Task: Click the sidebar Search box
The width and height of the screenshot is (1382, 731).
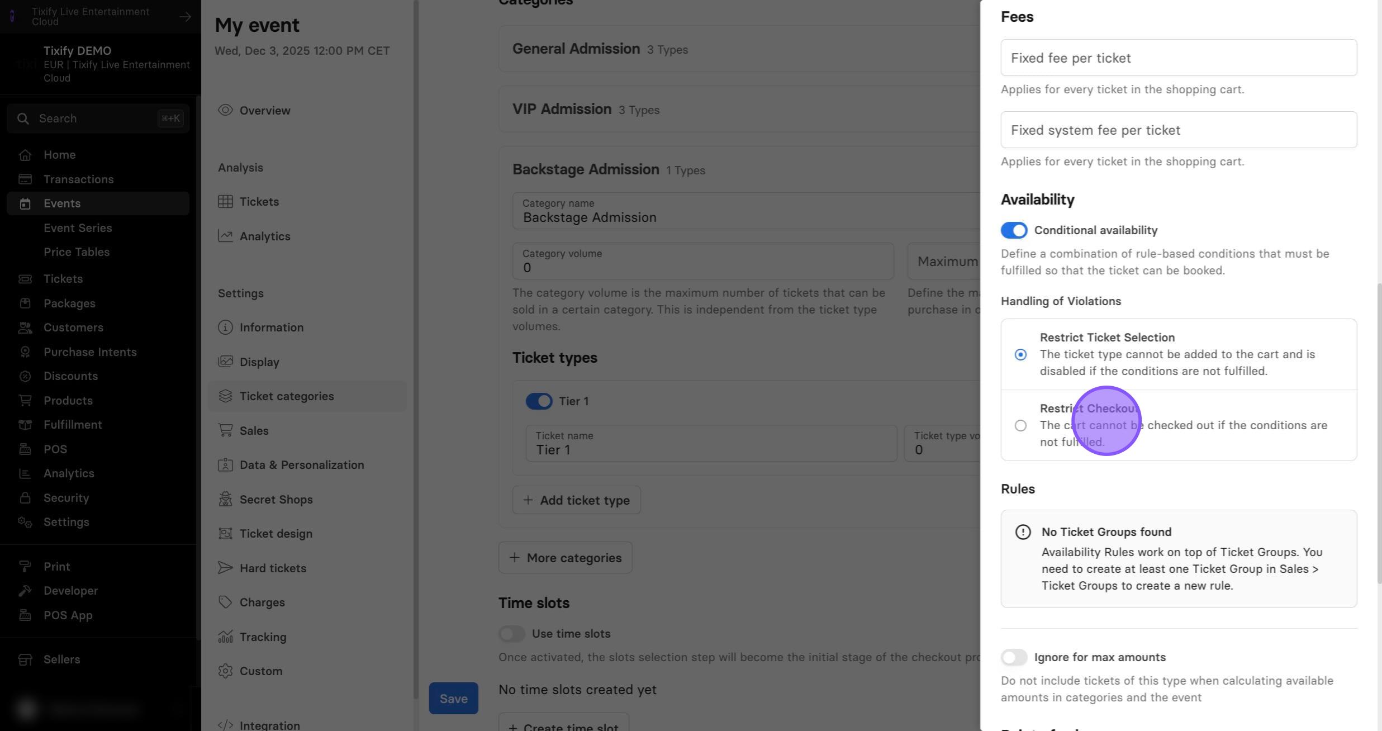Action: click(98, 118)
